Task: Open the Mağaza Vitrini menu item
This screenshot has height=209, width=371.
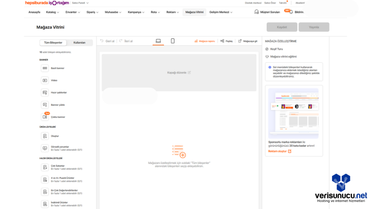Action: point(194,12)
